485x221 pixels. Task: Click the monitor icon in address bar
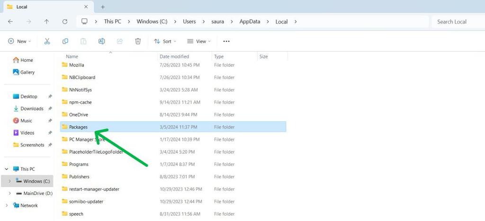[x=84, y=21]
